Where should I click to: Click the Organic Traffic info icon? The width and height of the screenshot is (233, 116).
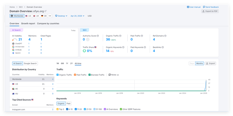[x=120, y=36]
